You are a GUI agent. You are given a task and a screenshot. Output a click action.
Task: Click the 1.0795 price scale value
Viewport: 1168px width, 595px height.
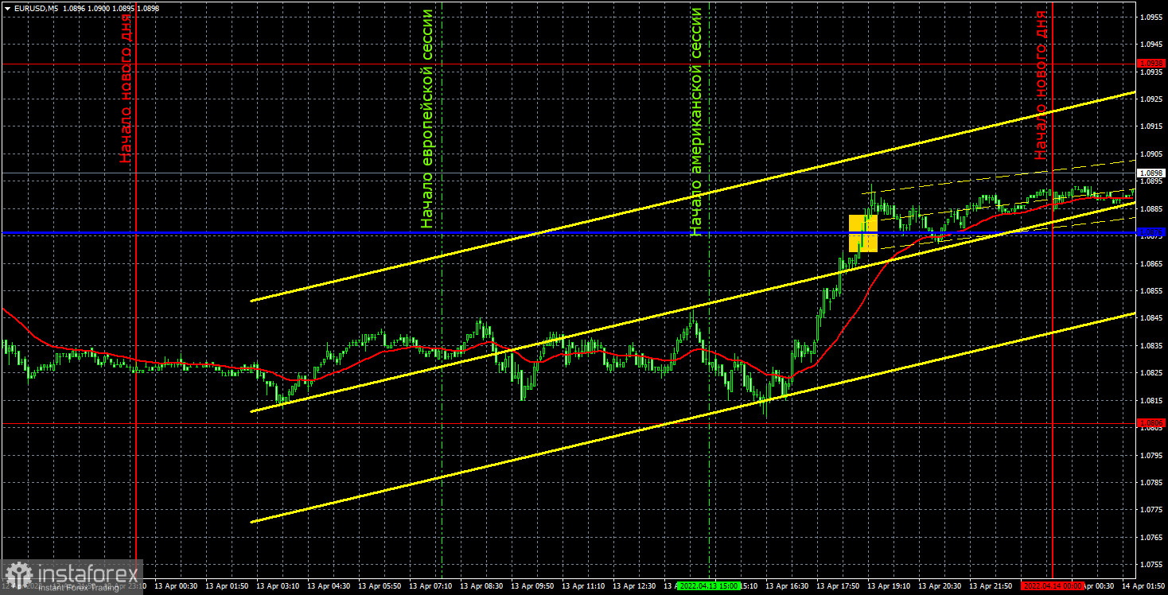1152,456
